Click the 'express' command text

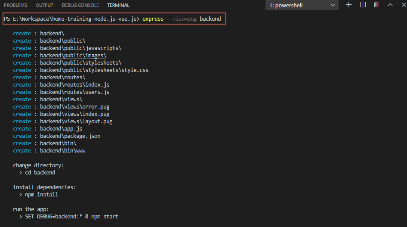coord(153,19)
